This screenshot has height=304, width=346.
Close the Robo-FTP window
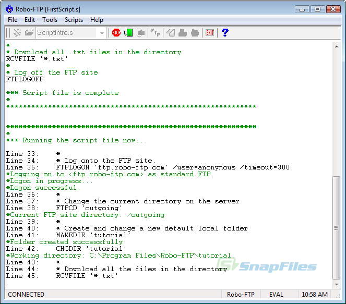click(x=333, y=9)
